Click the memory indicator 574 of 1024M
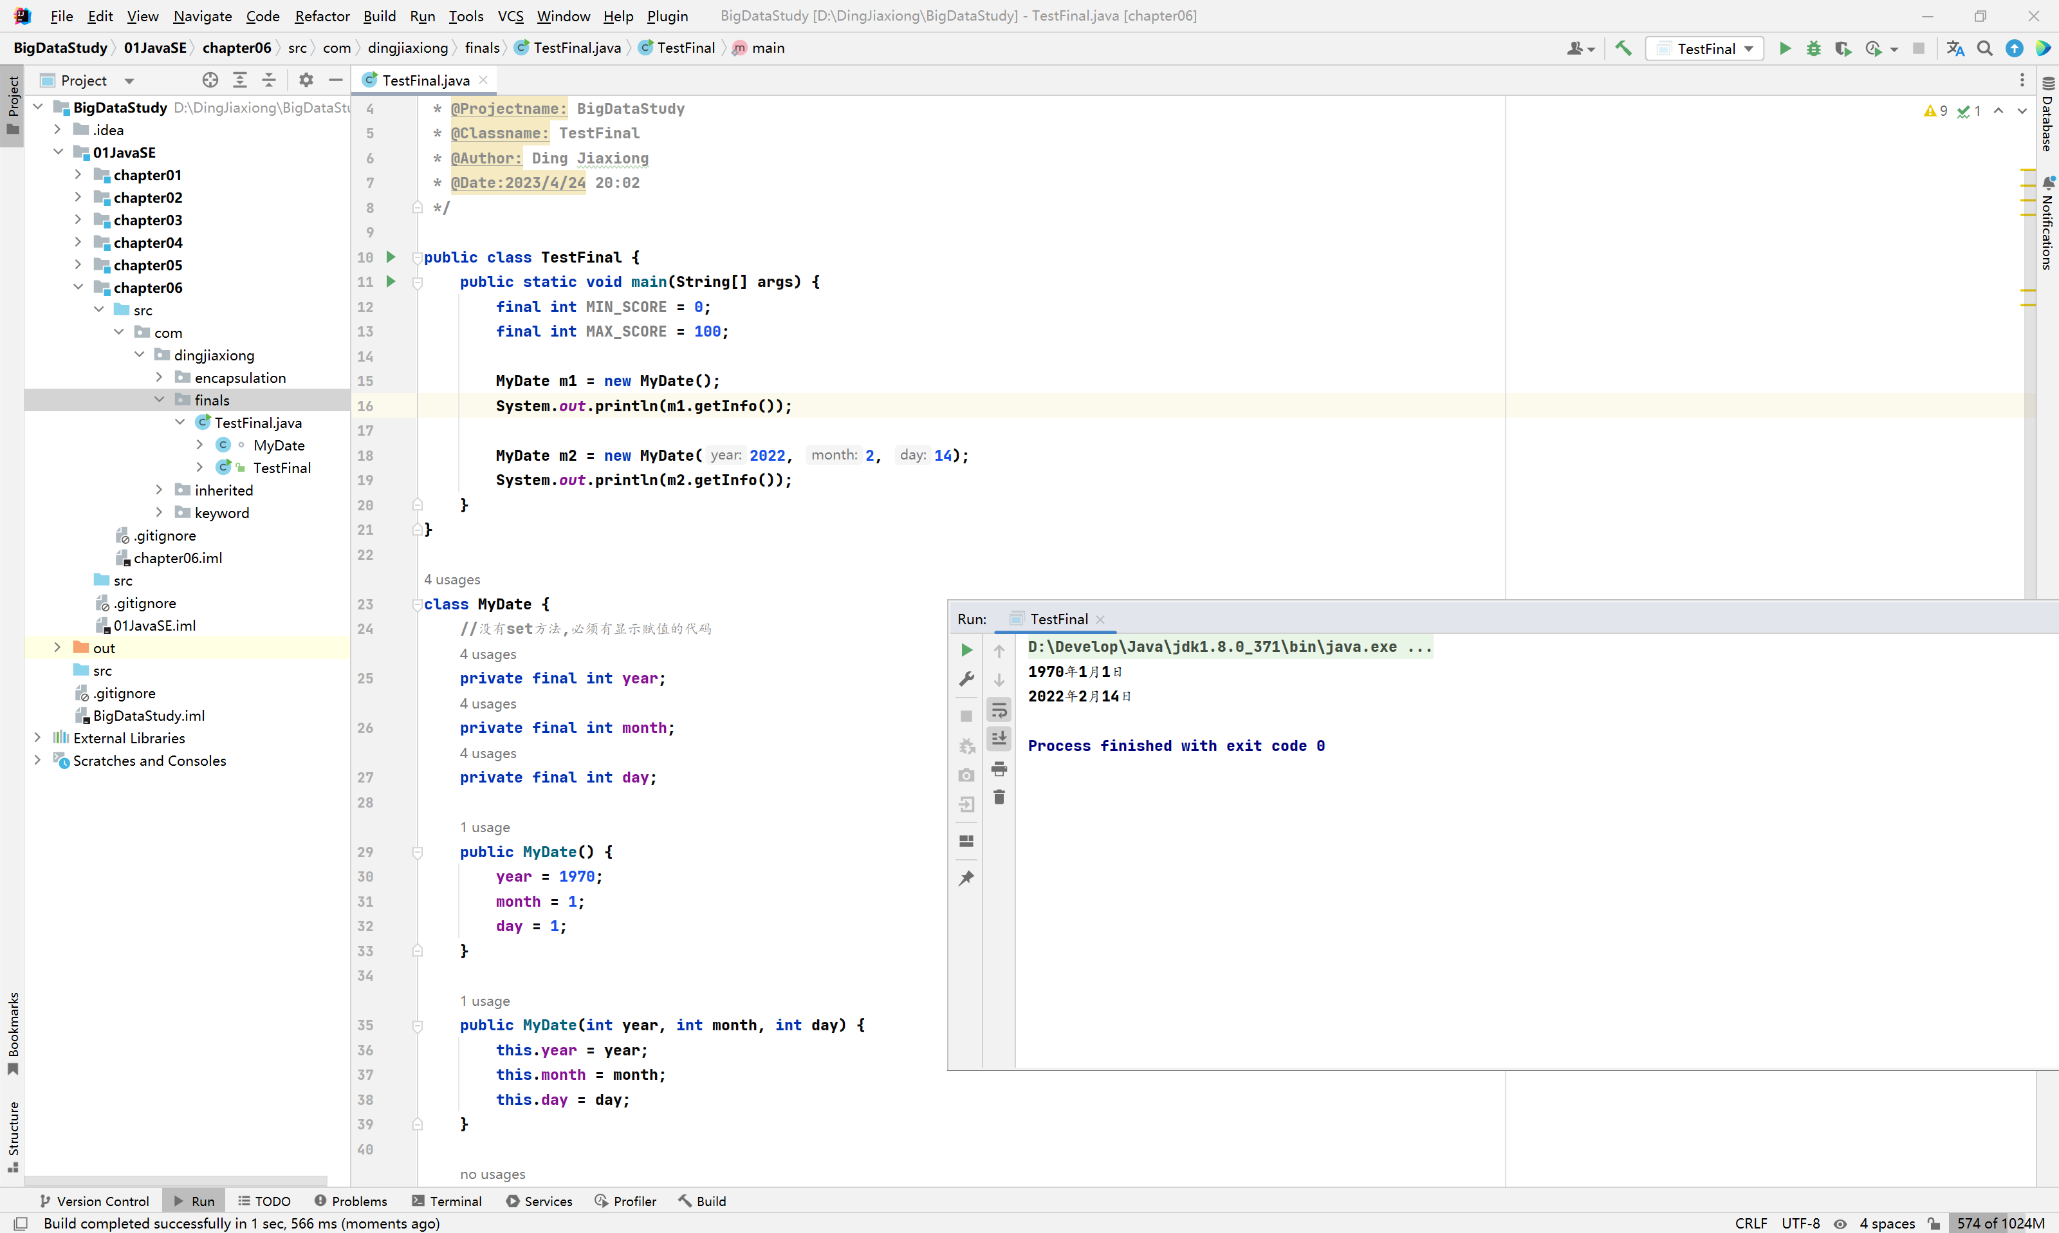Screen dimensions: 2059x1233 point(1999,1223)
